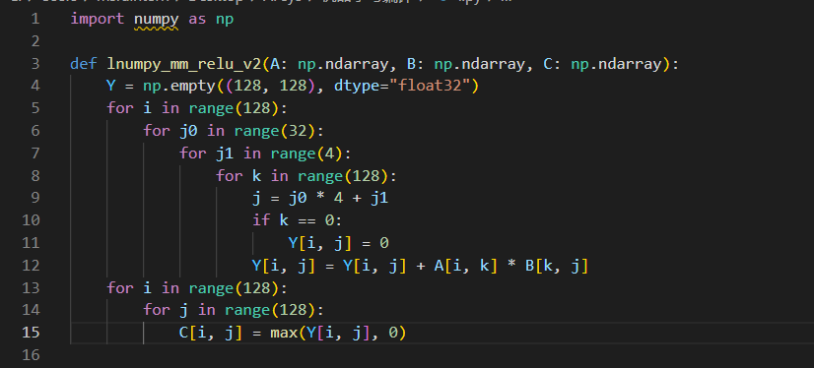Click line number 5 in the gutter
This screenshot has height=368, width=814.
pos(34,108)
